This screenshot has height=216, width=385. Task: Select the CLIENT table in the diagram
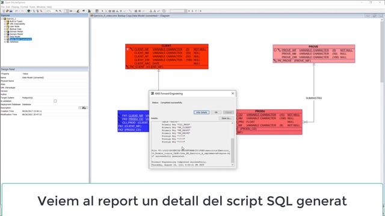pos(167,56)
